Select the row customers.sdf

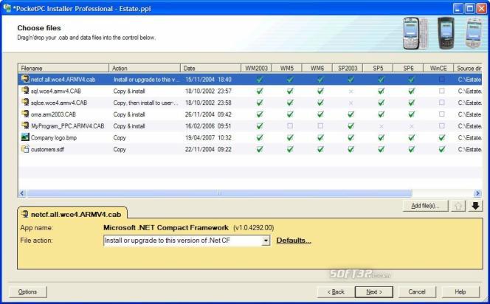[250, 149]
